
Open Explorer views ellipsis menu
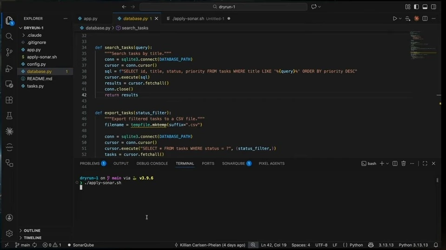(x=66, y=19)
